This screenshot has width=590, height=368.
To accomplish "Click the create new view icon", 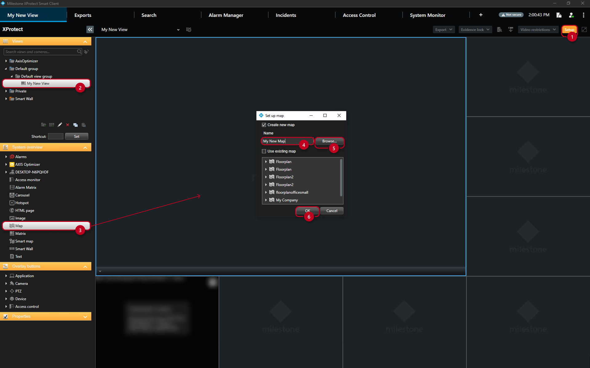I will (52, 125).
